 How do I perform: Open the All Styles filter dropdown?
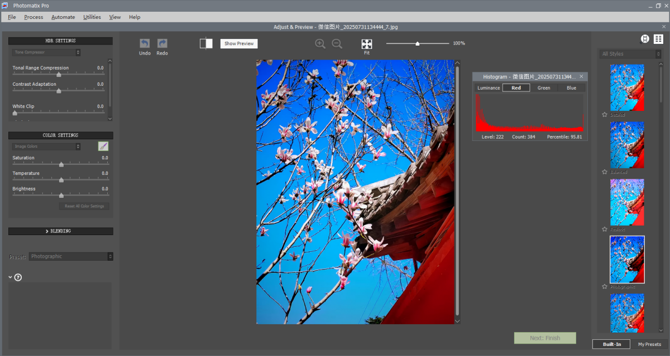tap(630, 54)
